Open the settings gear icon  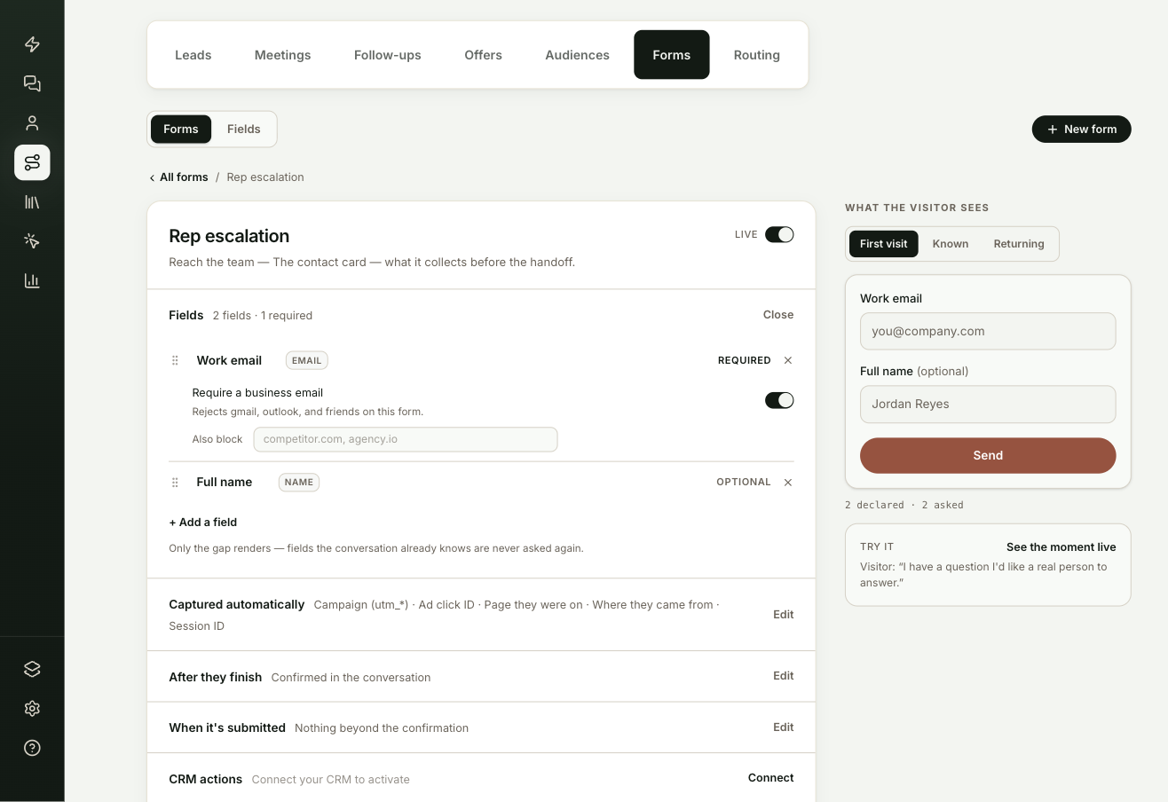click(x=32, y=708)
